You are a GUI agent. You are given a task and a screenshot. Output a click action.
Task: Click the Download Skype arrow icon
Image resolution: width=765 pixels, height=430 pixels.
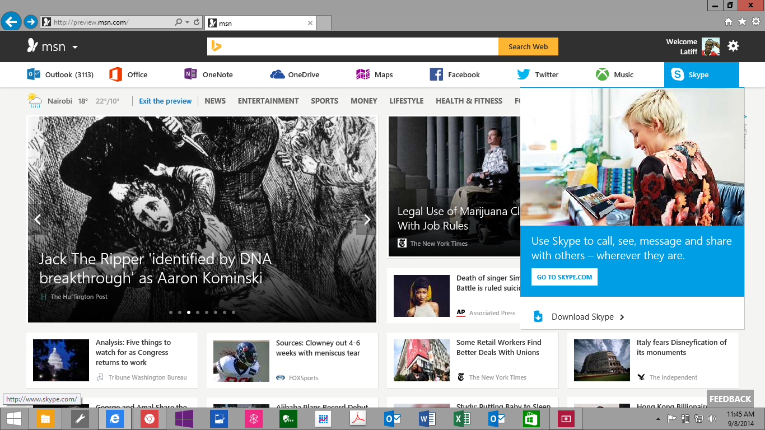point(622,317)
